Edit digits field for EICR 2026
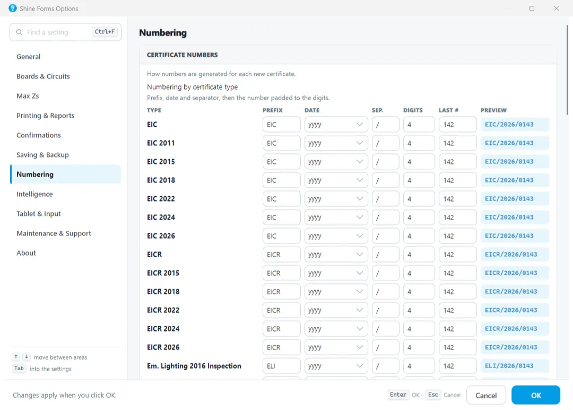Image resolution: width=573 pixels, height=410 pixels. point(419,347)
